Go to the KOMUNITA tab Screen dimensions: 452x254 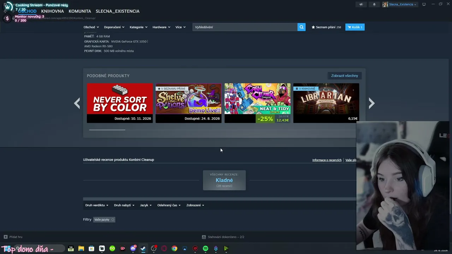[x=80, y=11]
